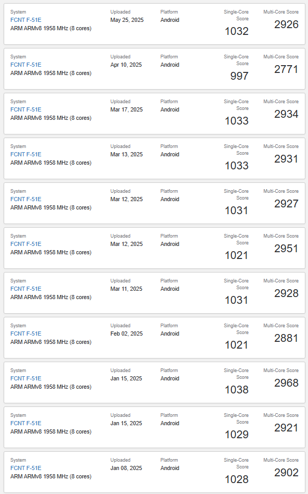308x494 pixels.
Task: Open FCNT F-51E result uploaded Apr 10, 2025
Action: [x=26, y=65]
